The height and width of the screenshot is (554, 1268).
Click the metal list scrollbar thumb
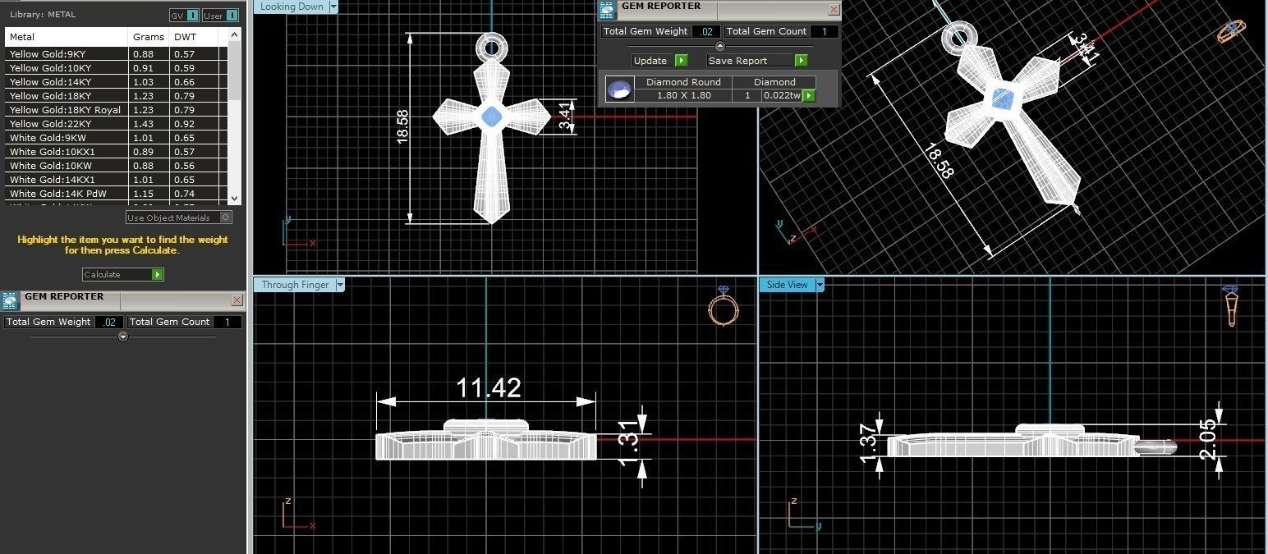(235, 70)
